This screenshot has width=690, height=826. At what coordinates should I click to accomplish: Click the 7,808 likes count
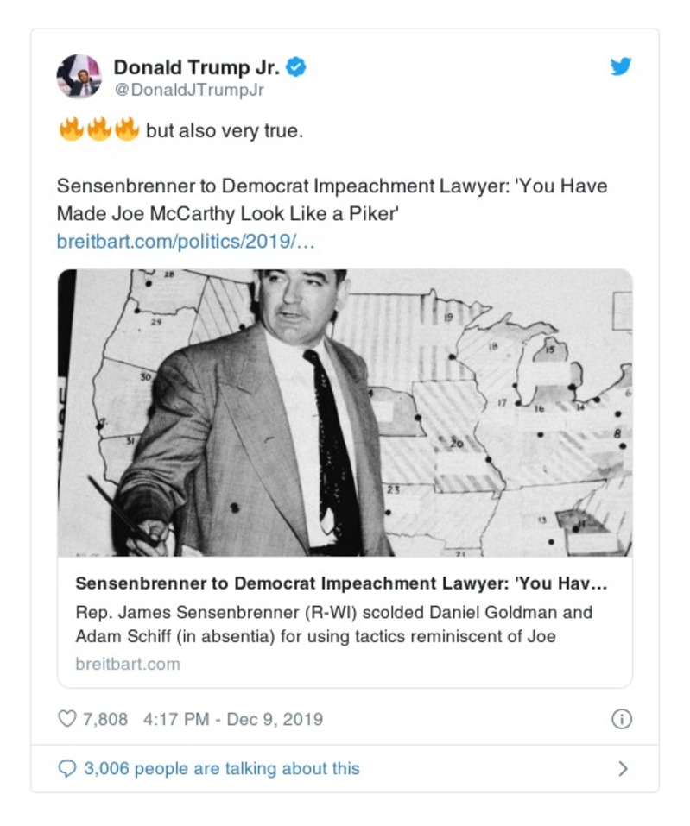coord(104,718)
